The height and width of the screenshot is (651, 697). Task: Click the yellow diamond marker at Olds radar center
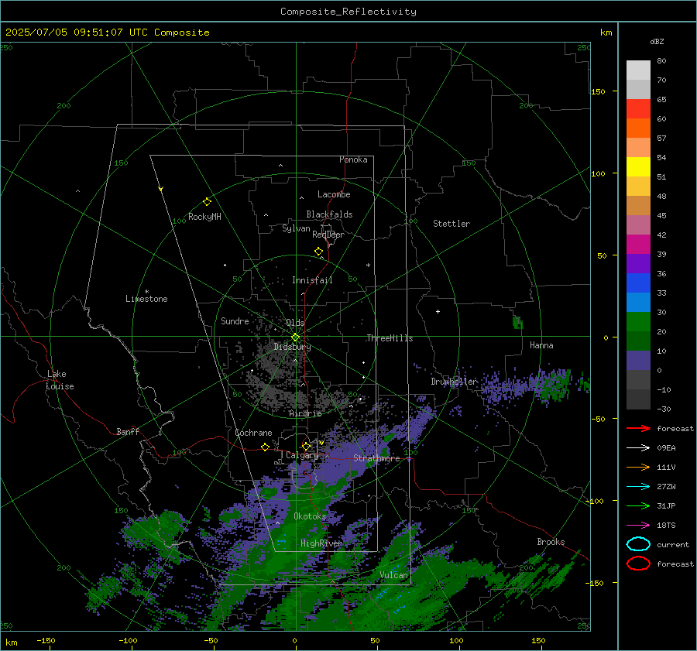pyautogui.click(x=295, y=337)
